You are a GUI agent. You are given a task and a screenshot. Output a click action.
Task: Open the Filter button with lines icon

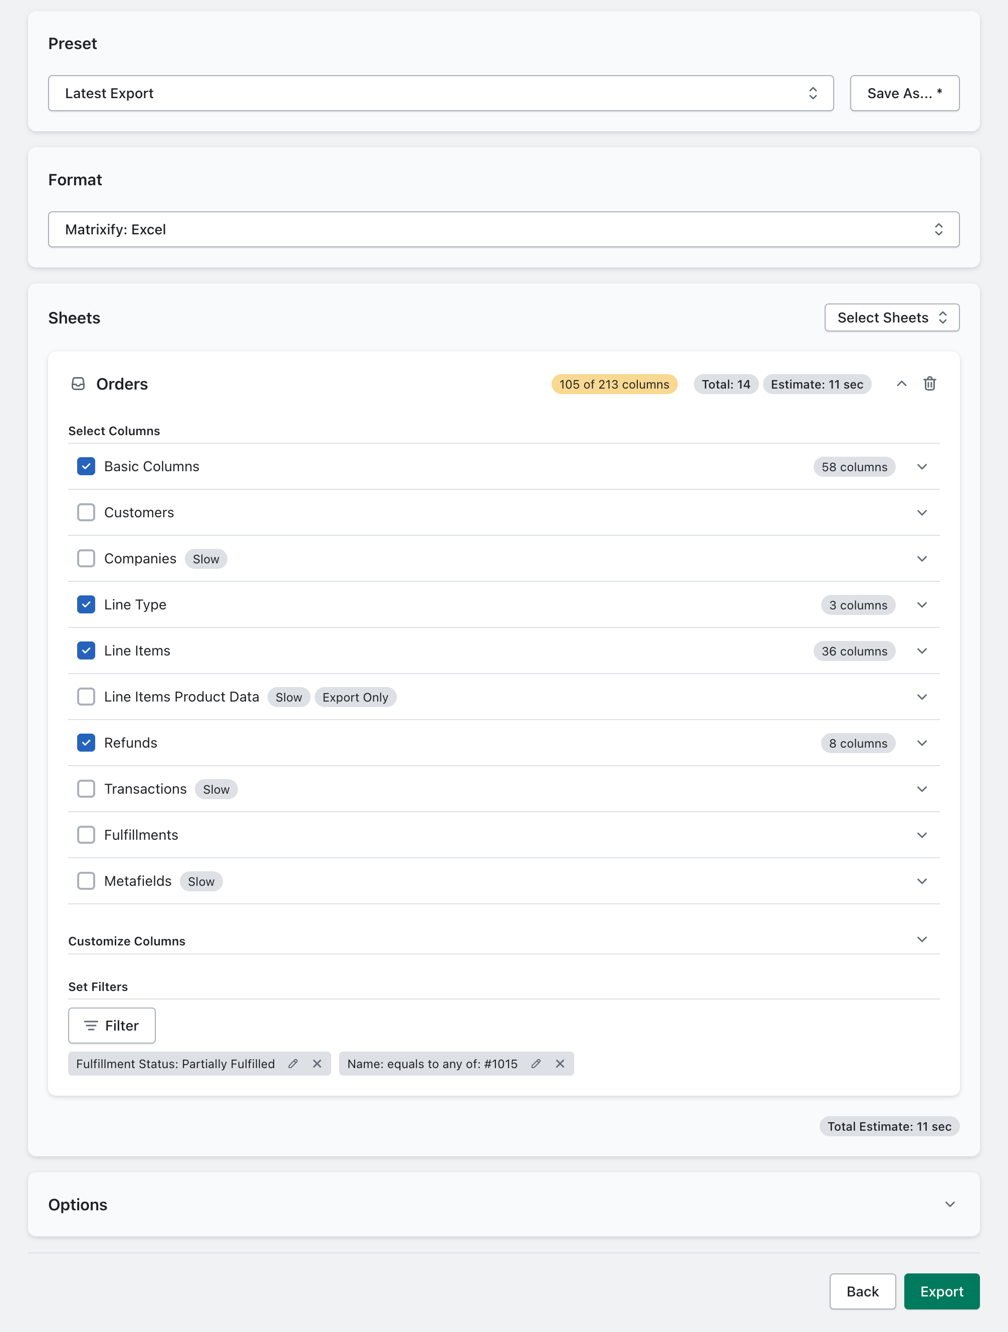pyautogui.click(x=112, y=1025)
